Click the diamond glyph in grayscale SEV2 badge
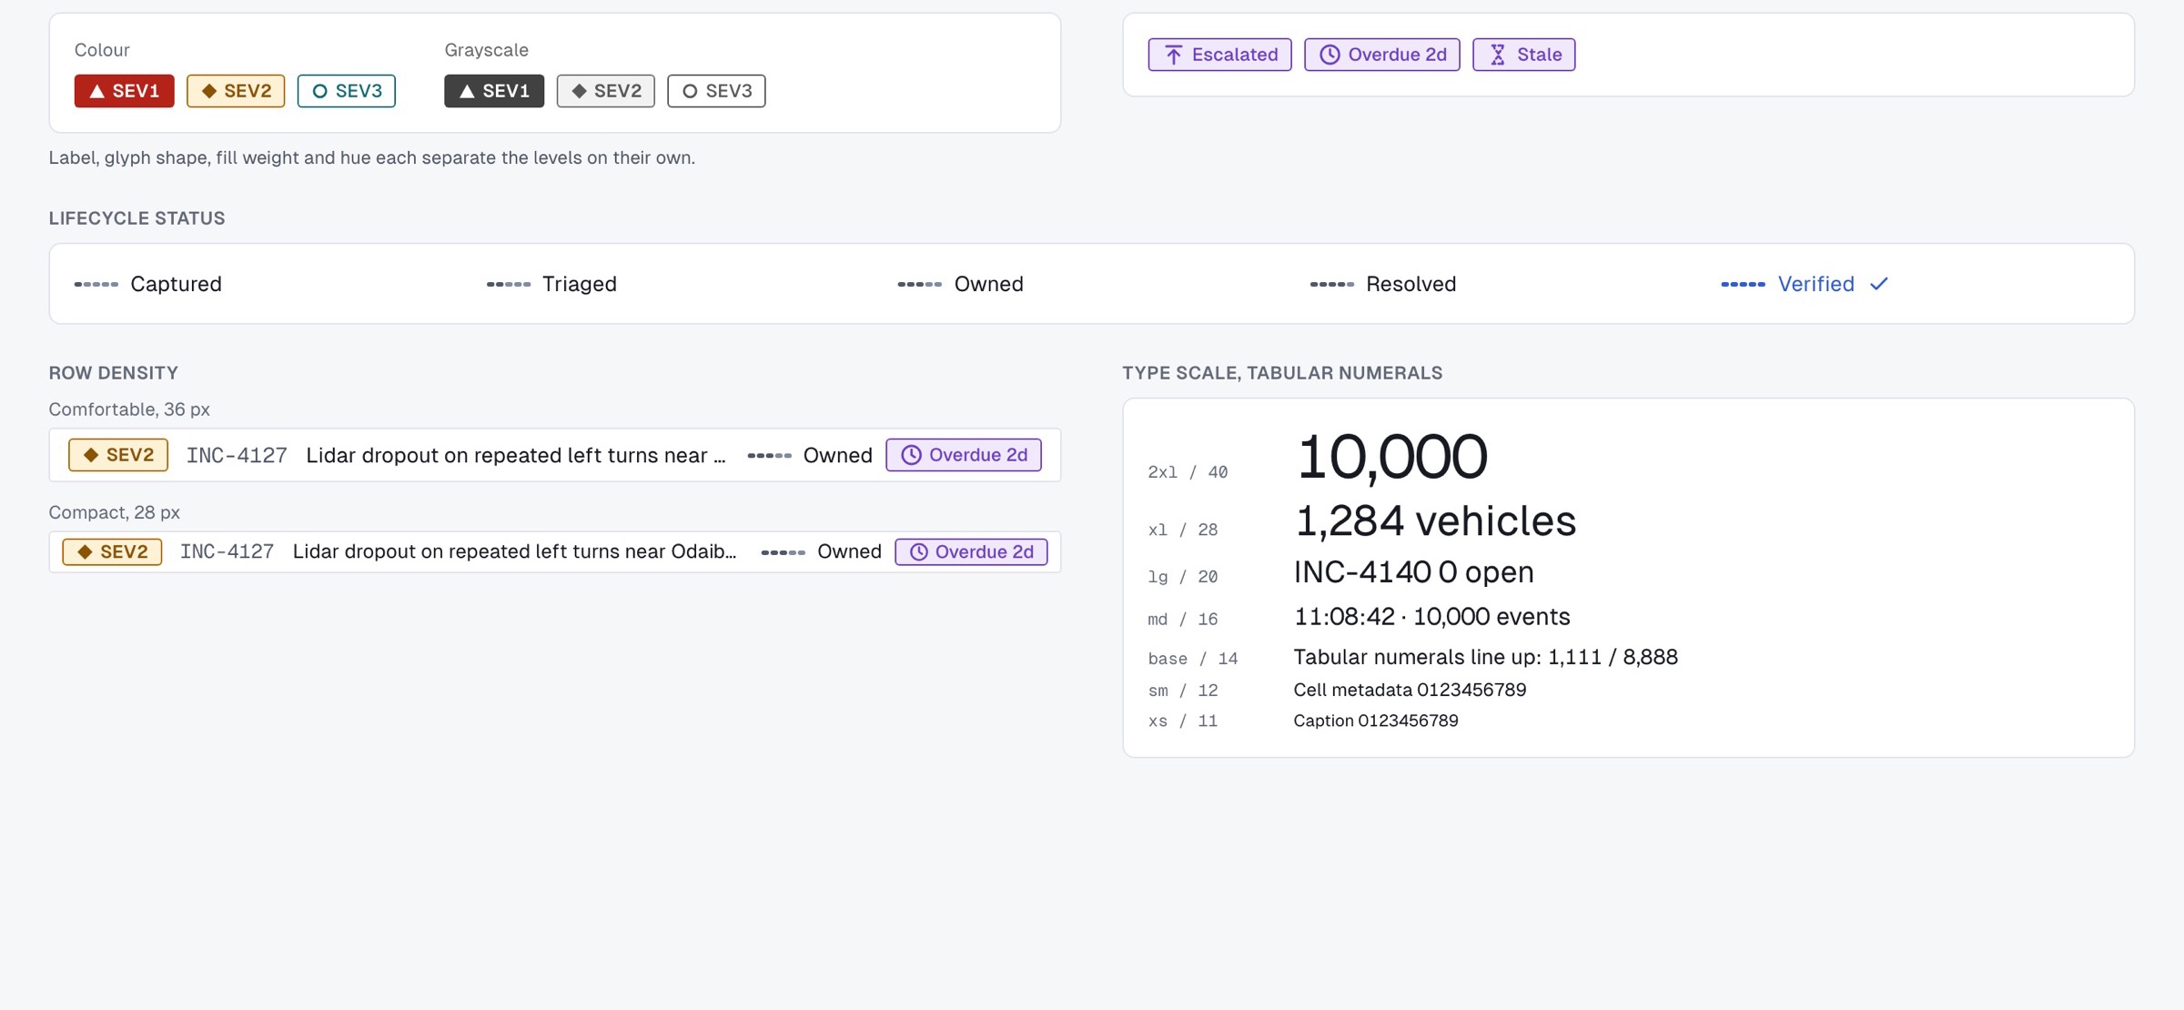2184x1010 pixels. click(579, 91)
